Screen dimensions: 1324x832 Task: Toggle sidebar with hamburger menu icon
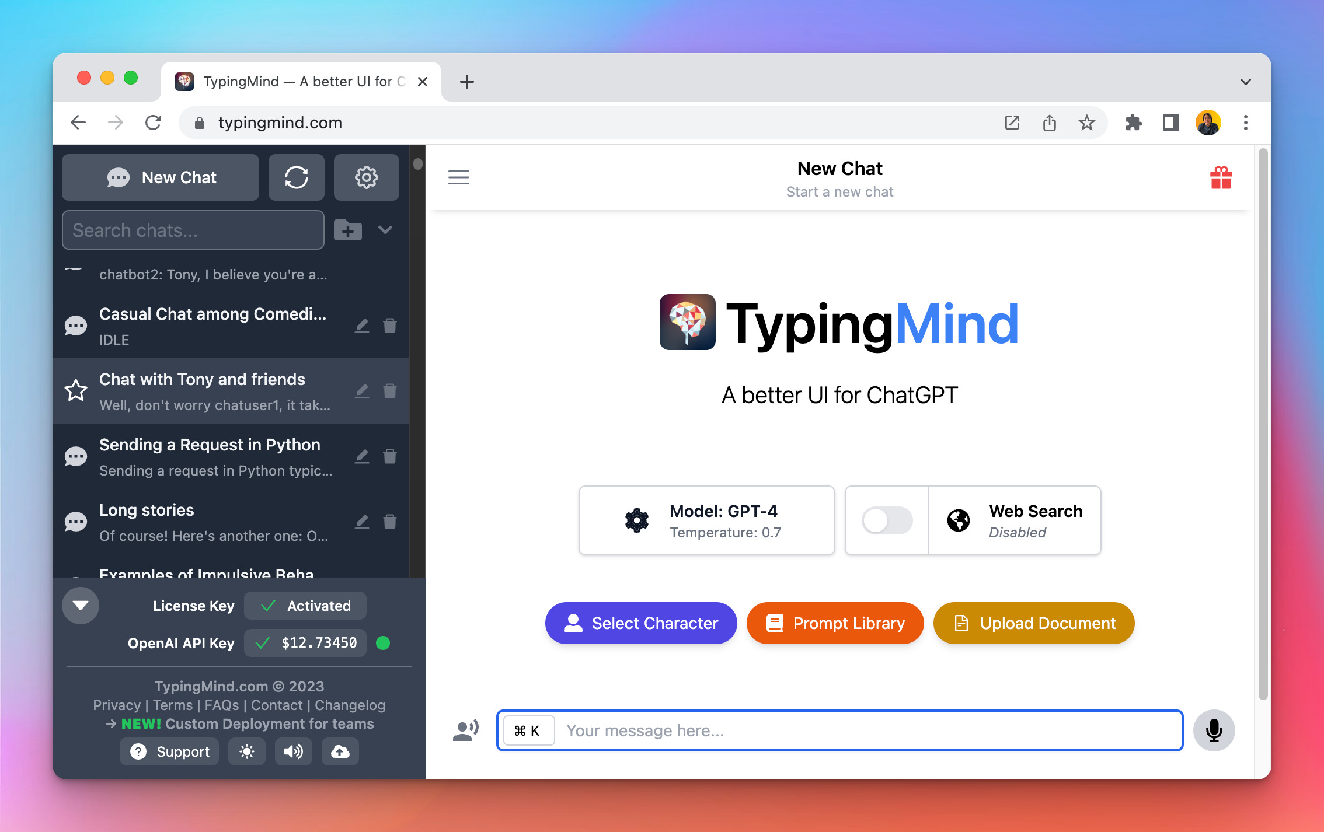click(x=459, y=177)
